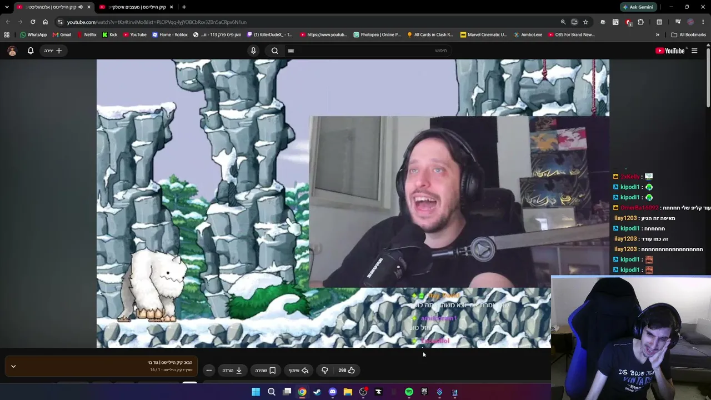Image resolution: width=711 pixels, height=400 pixels.
Task: Click the Chrome profile avatar
Action: coord(690,22)
